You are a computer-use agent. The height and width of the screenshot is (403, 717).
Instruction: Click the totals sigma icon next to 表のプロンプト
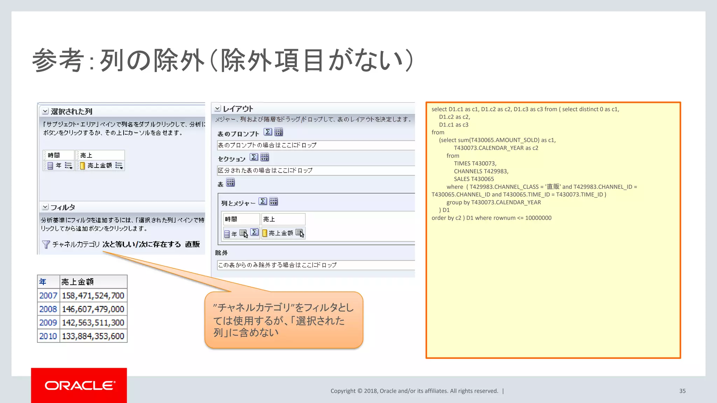click(268, 132)
